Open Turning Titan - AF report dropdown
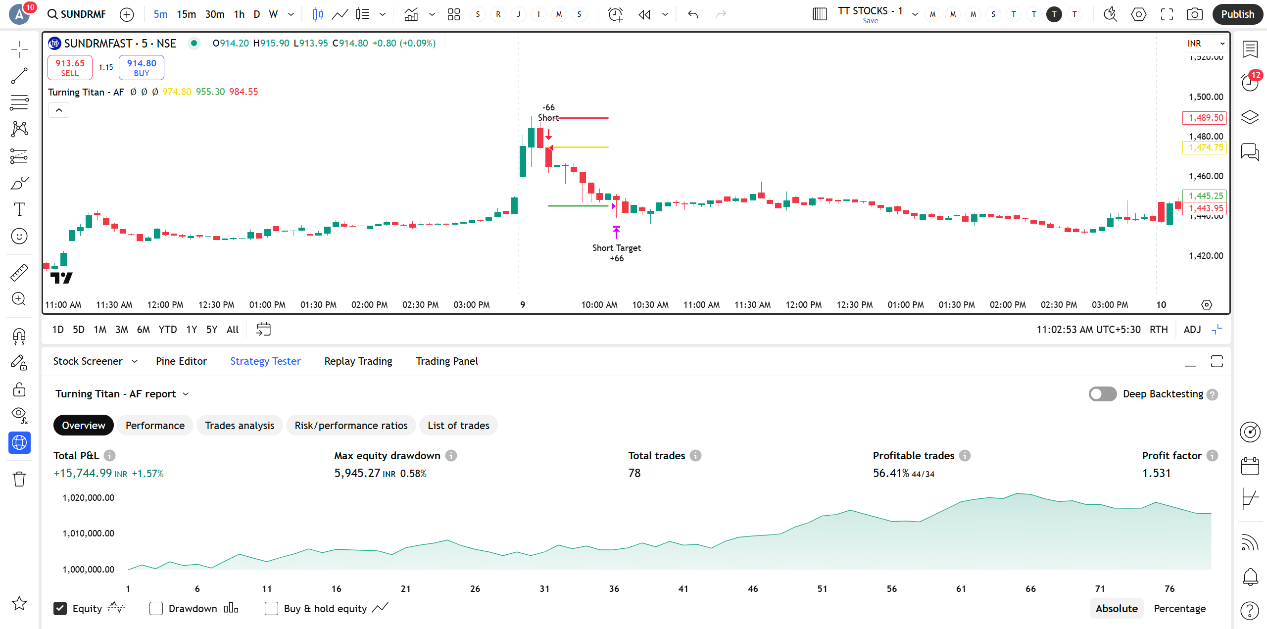Screen dimensions: 1267x629 [122, 394]
